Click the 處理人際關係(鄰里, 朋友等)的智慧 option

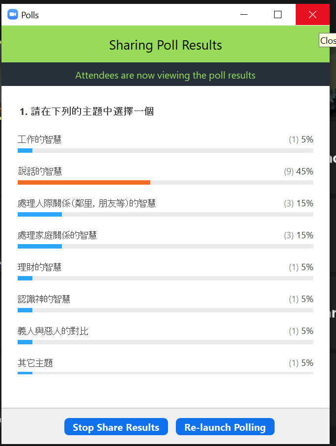click(x=86, y=203)
